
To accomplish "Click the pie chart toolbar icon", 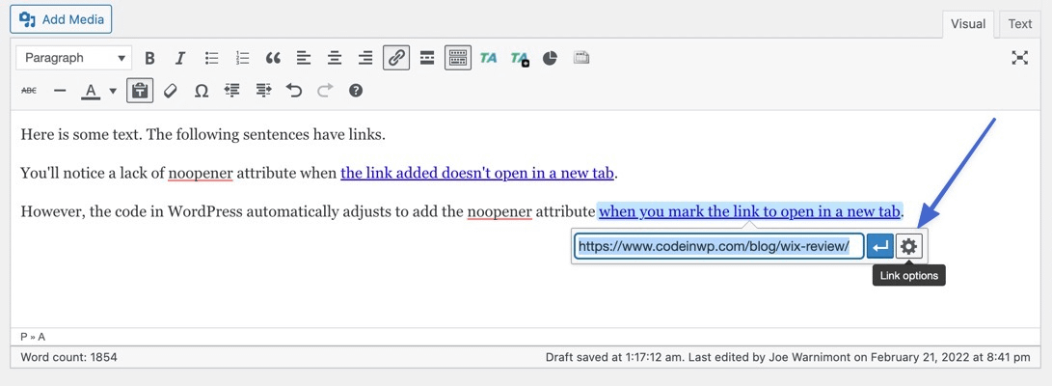I will coord(550,59).
